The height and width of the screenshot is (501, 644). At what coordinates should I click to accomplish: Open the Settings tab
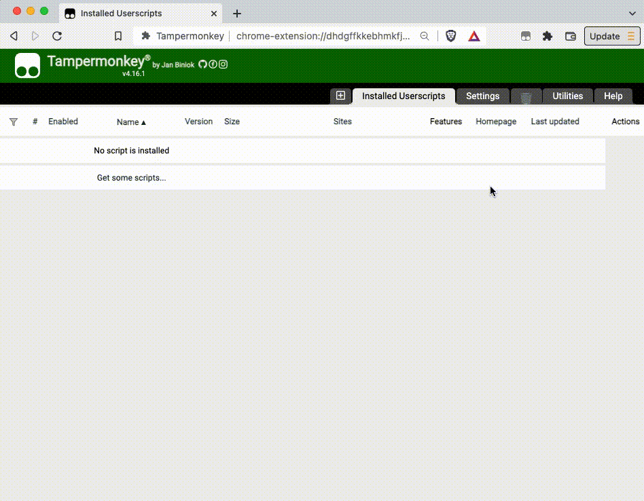tap(482, 96)
